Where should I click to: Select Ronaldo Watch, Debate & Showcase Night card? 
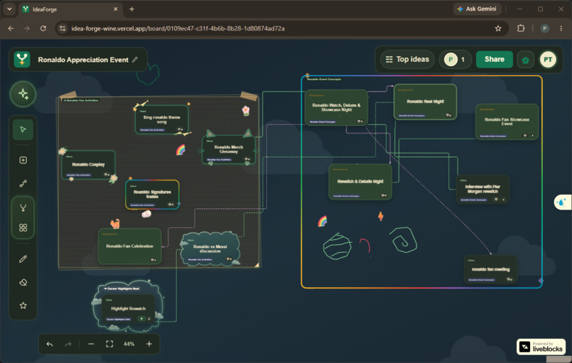(x=336, y=107)
